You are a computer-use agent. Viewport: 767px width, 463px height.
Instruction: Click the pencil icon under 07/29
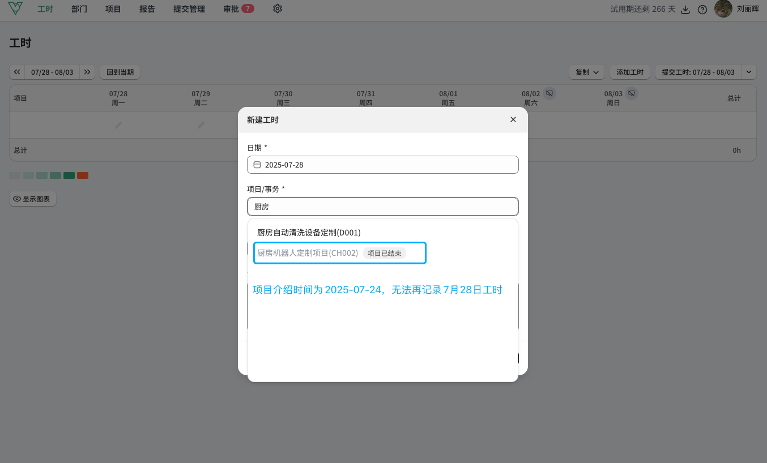201,125
